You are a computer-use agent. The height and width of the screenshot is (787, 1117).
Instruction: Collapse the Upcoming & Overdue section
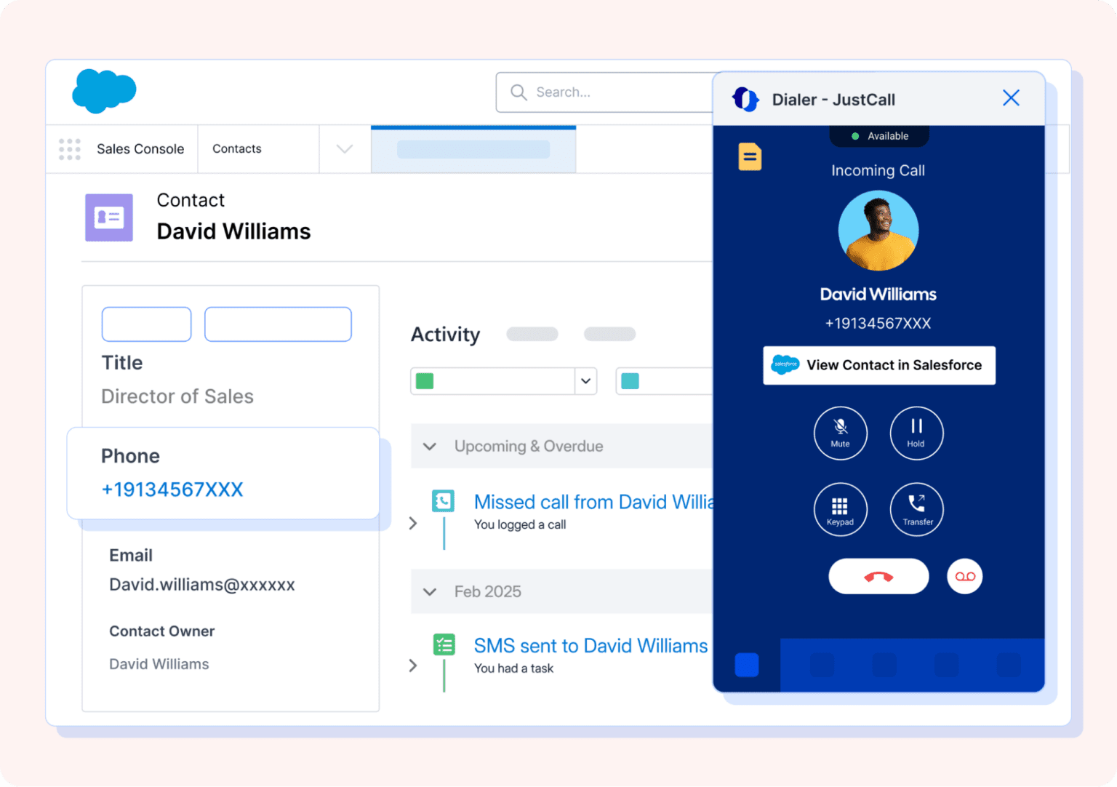pyautogui.click(x=429, y=446)
